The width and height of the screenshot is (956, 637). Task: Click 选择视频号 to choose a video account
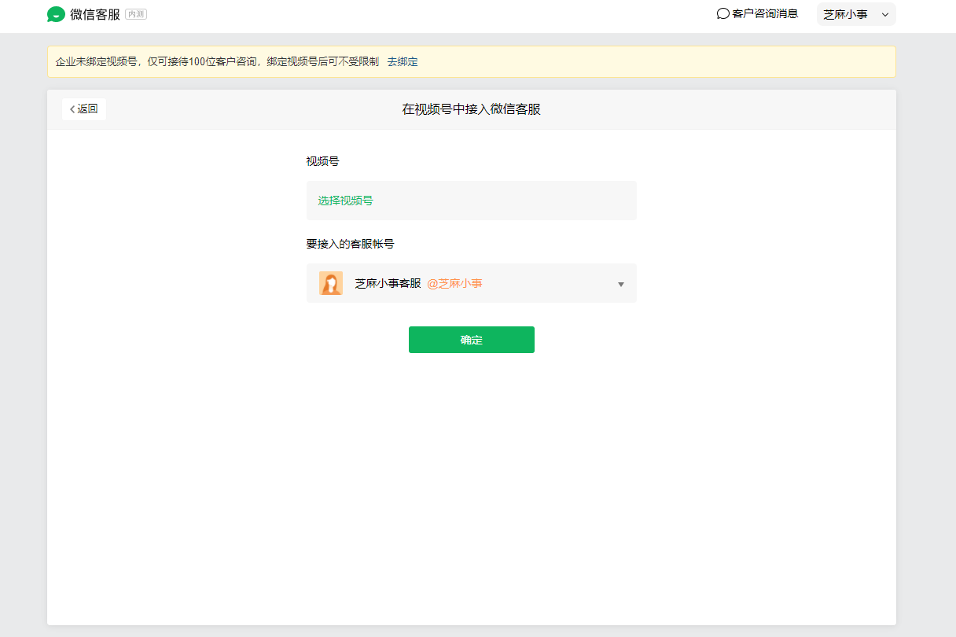pyautogui.click(x=346, y=201)
